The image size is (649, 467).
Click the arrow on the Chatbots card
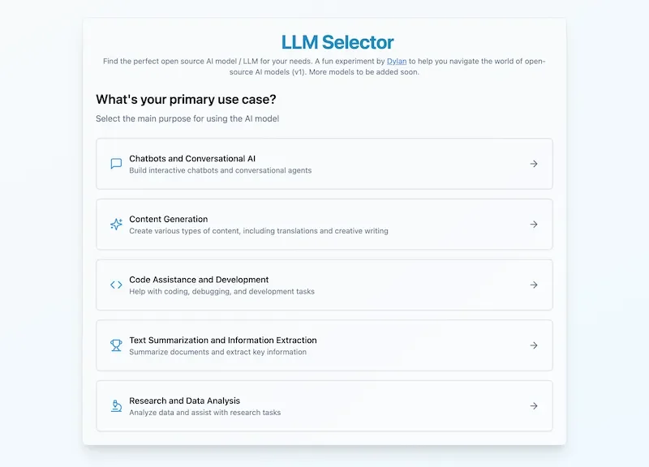coord(534,163)
